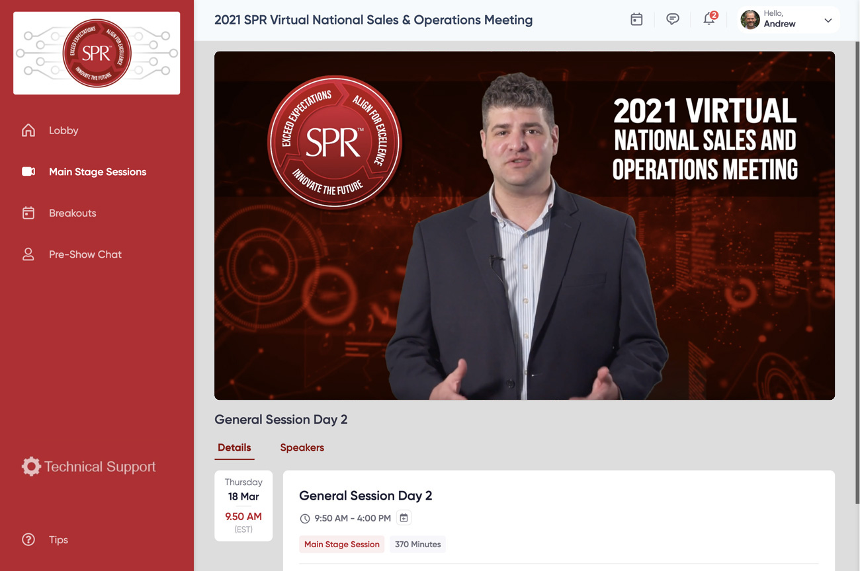Open the Hello Andrew account menu
Viewport: 860px width, 571px height.
[x=779, y=20]
